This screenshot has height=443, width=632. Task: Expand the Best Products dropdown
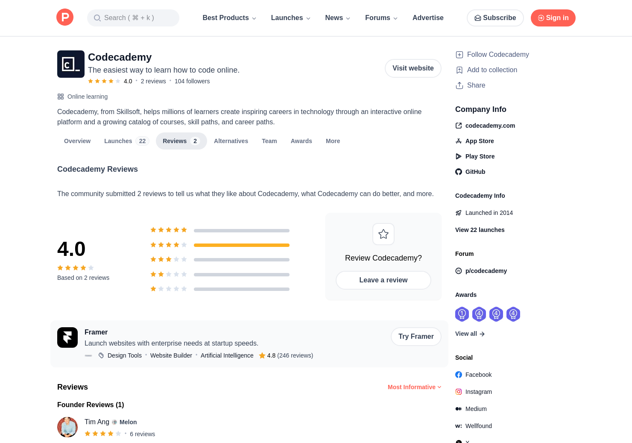coord(229,18)
